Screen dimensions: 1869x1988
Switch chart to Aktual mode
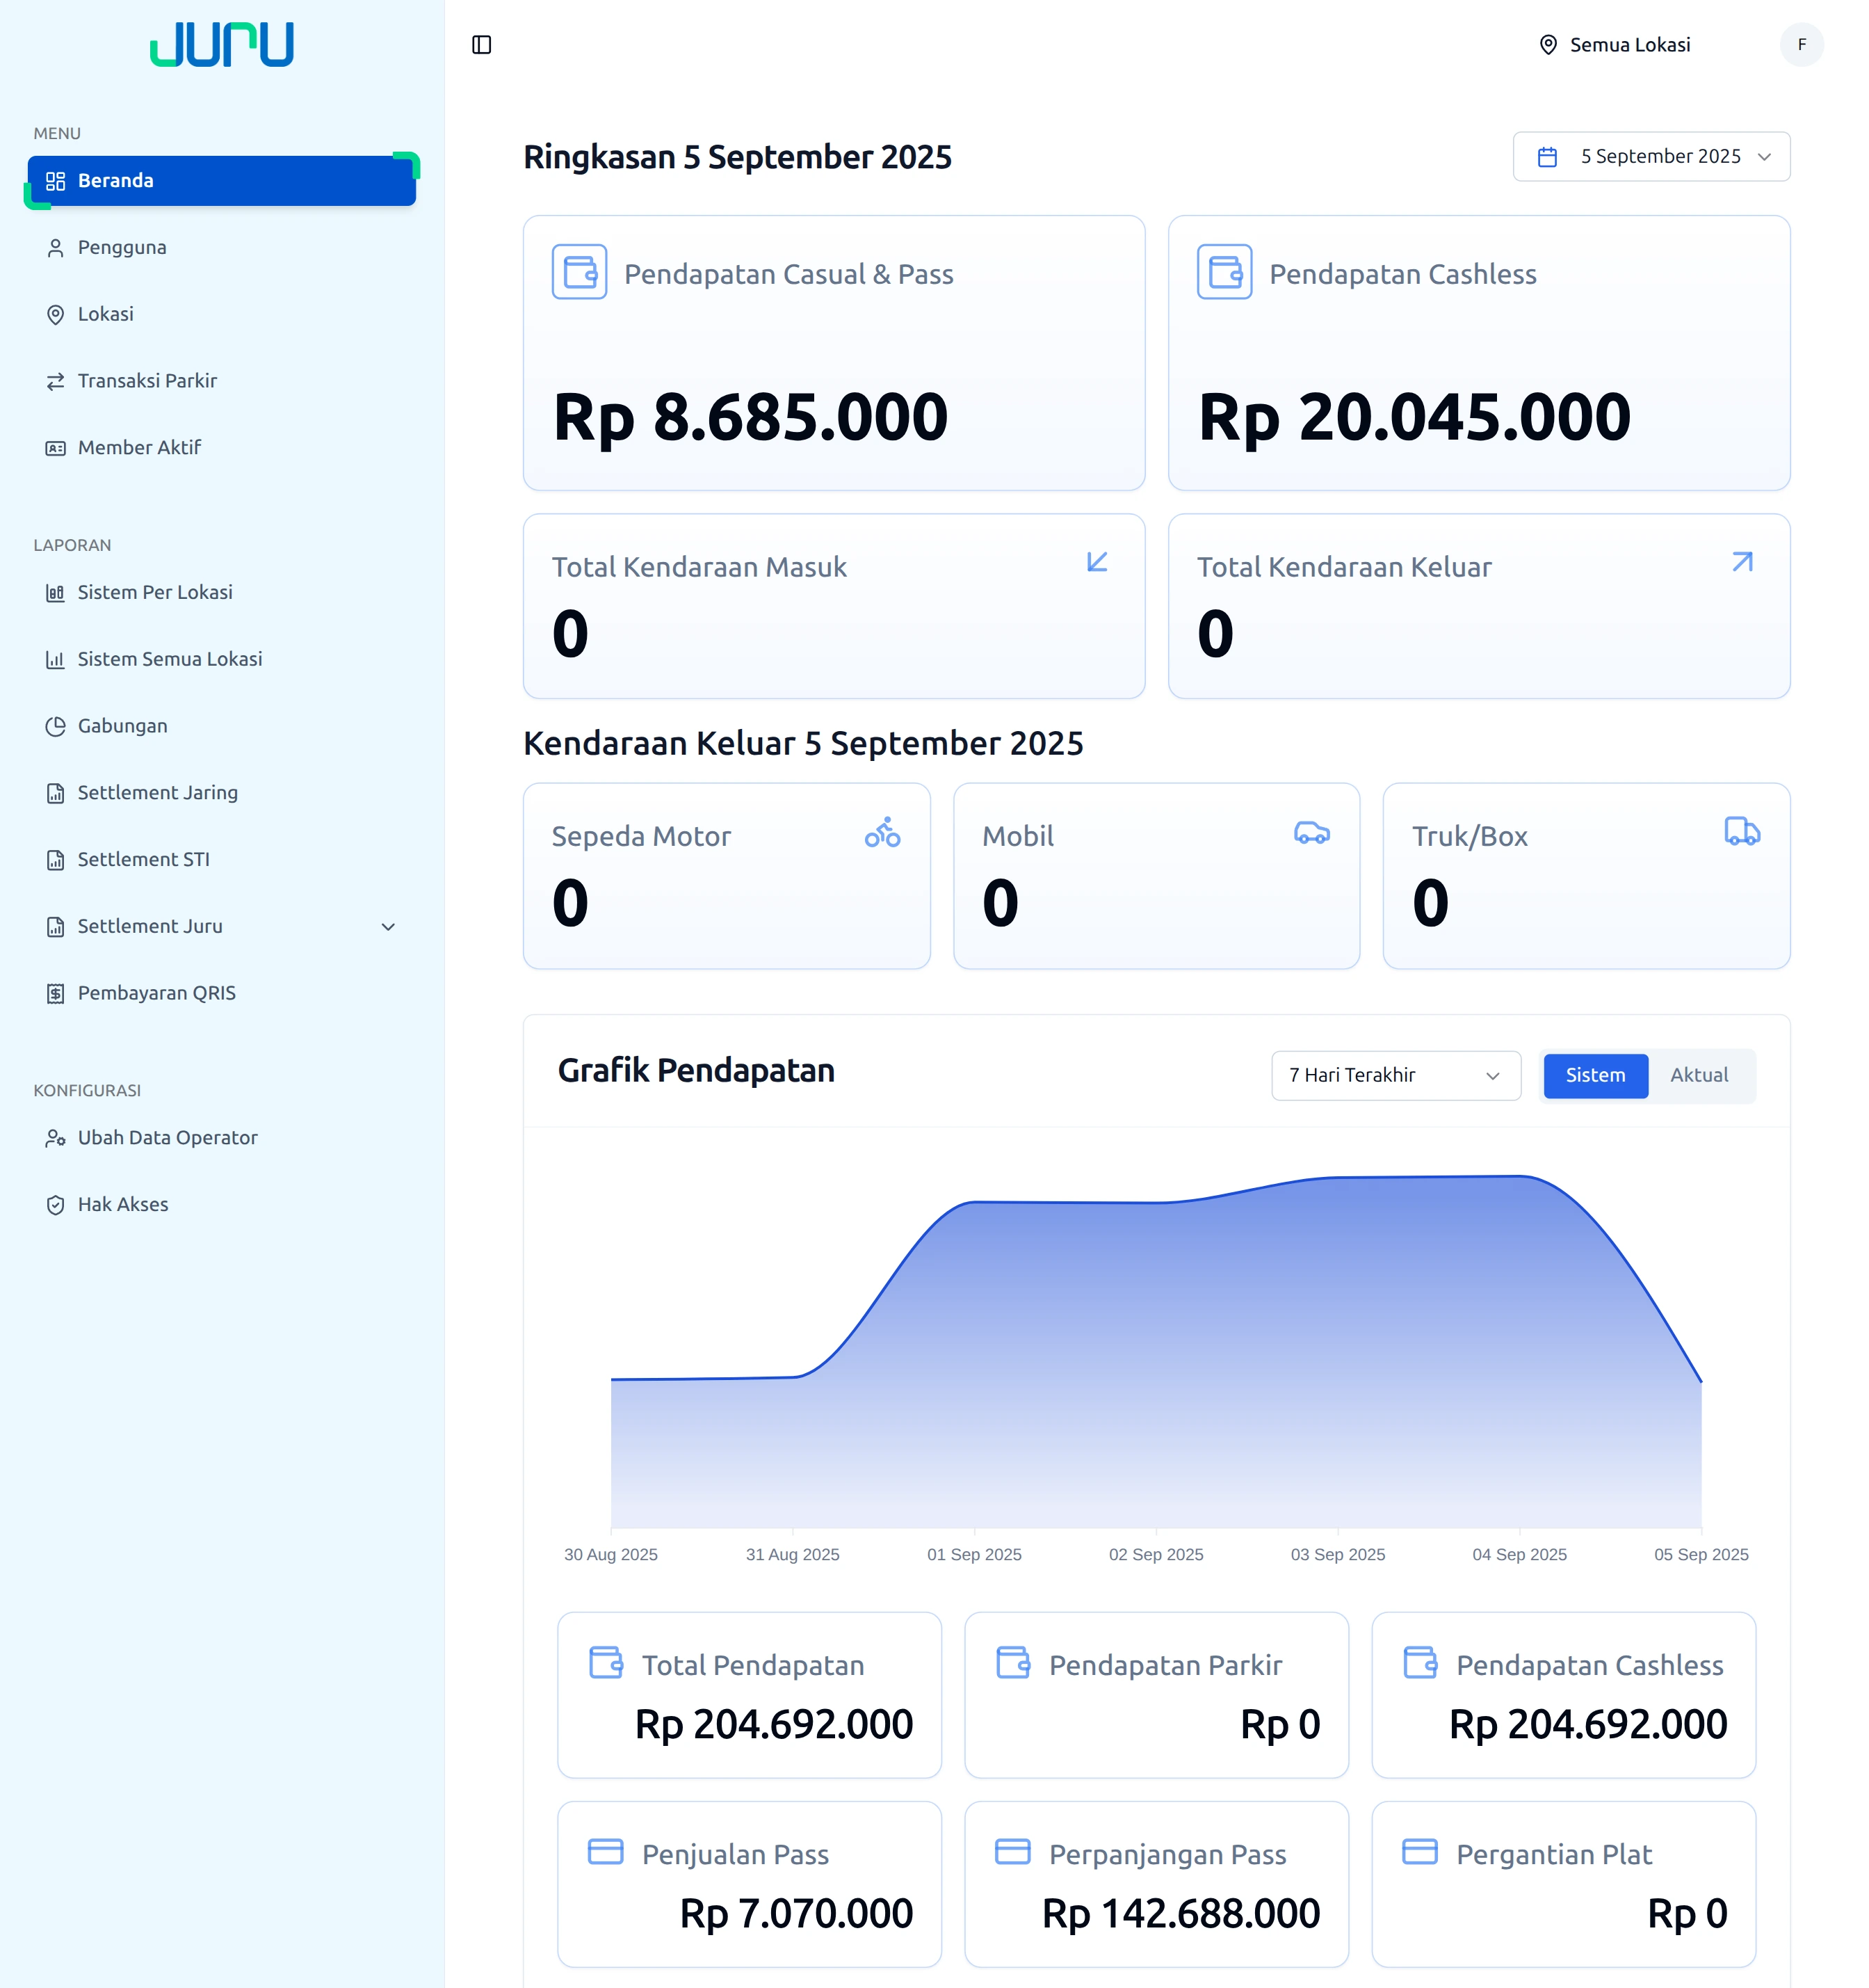tap(1699, 1076)
